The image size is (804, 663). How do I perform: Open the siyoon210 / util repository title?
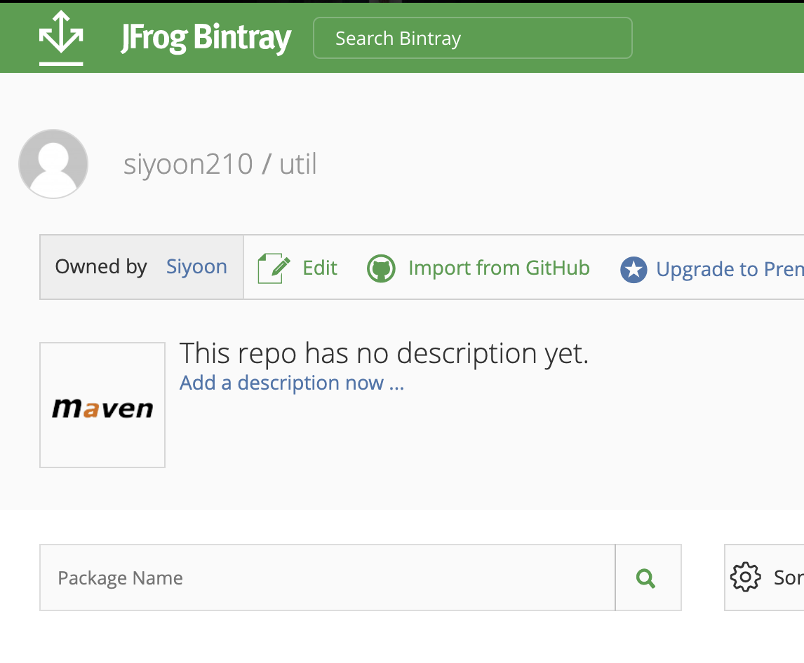tap(220, 164)
